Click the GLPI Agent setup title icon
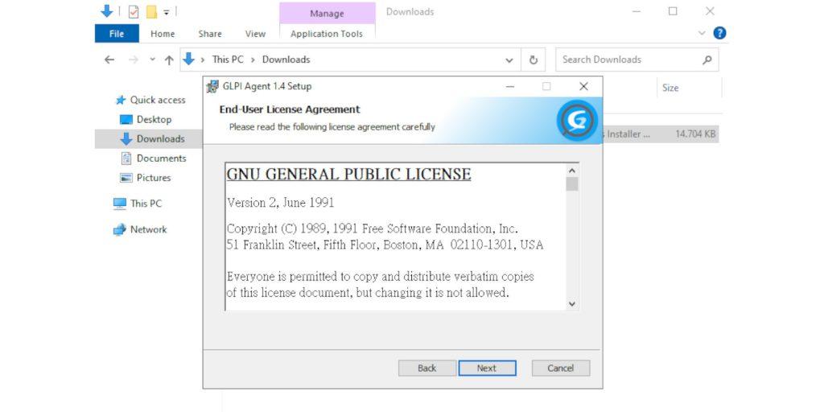Screen dimensions: 824x412 pos(212,86)
